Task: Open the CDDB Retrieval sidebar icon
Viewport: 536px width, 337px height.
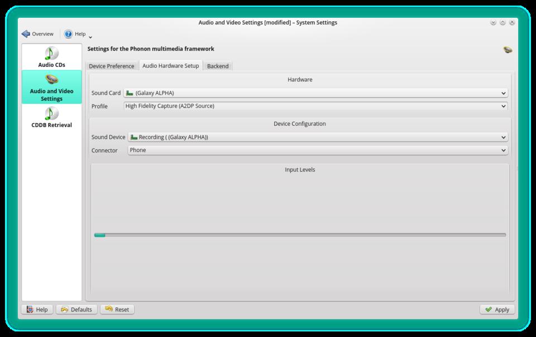Action: 51,114
